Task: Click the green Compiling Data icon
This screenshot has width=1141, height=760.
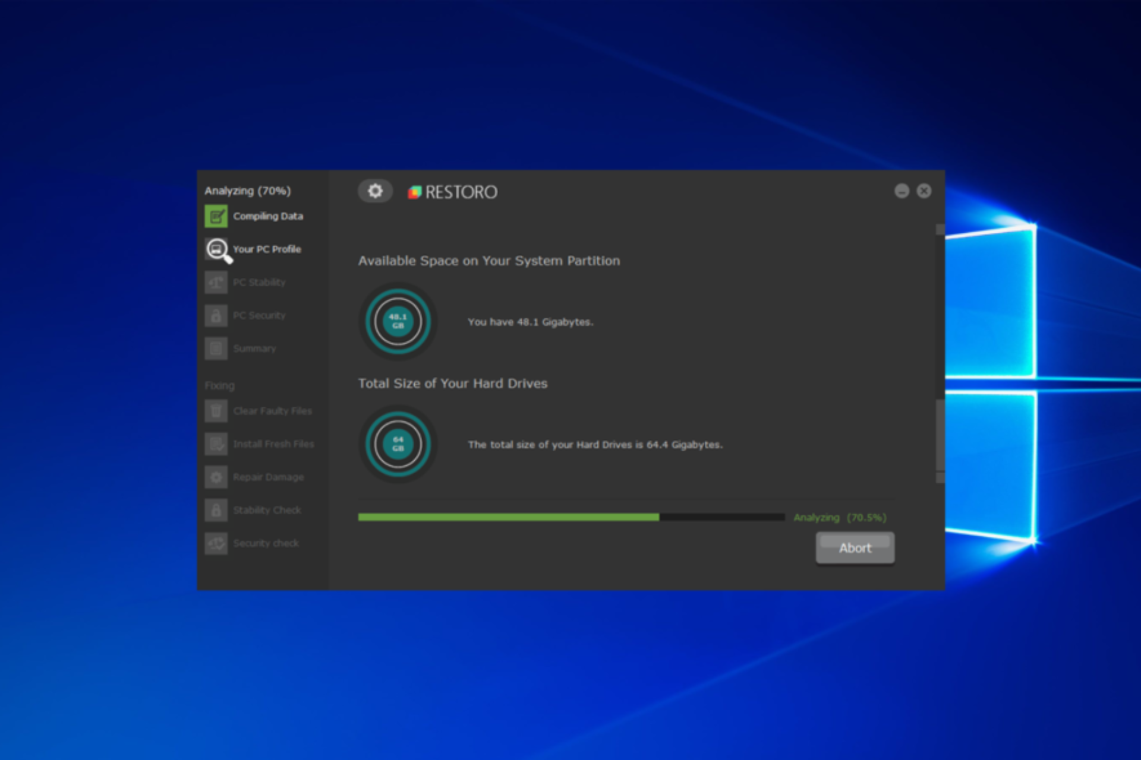Action: click(216, 216)
